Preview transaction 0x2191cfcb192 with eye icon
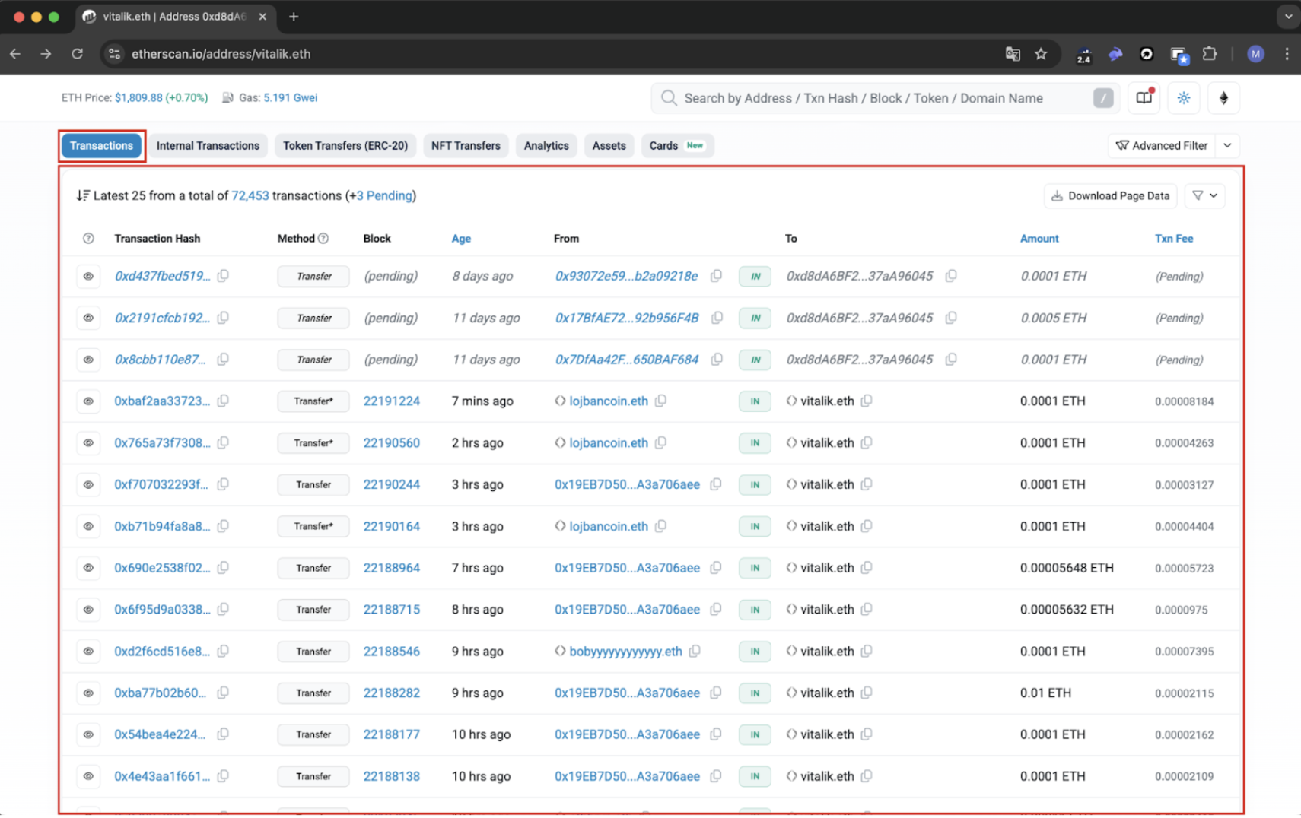The height and width of the screenshot is (818, 1301). 88,318
